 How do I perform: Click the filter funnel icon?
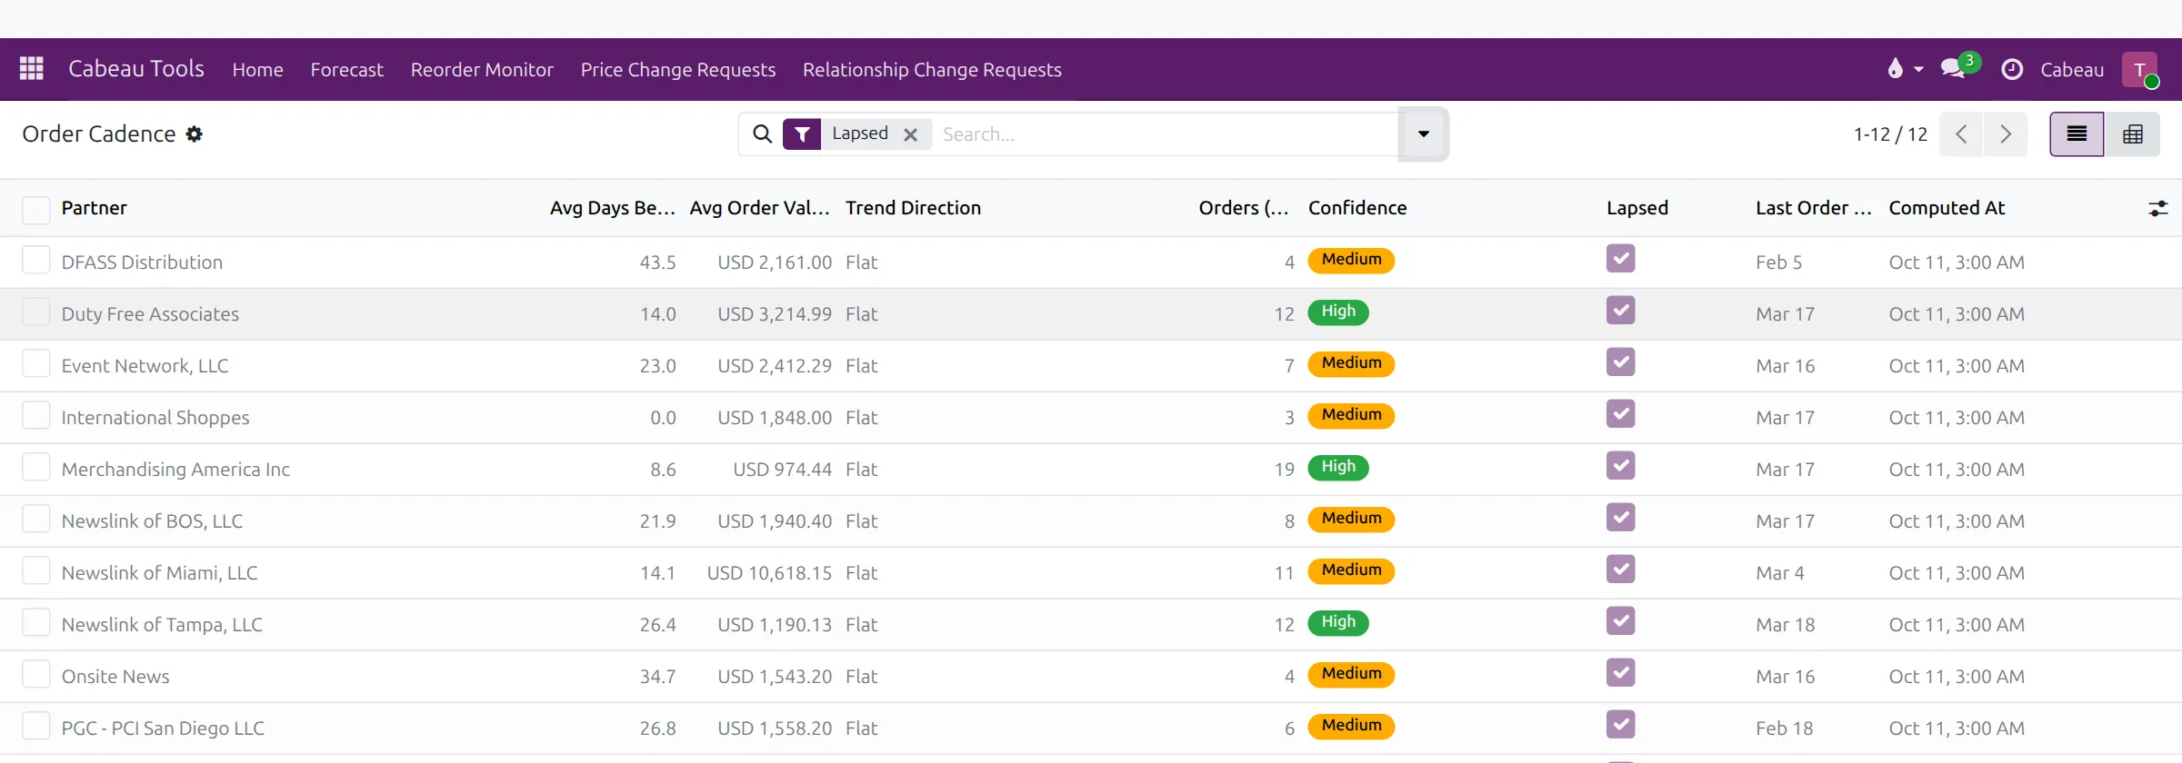point(802,134)
